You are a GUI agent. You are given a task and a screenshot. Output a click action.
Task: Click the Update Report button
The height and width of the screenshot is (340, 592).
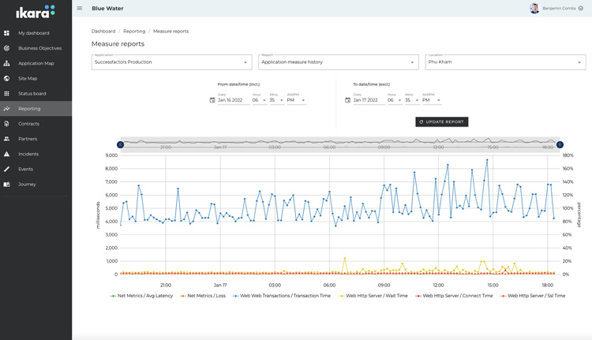pyautogui.click(x=441, y=121)
